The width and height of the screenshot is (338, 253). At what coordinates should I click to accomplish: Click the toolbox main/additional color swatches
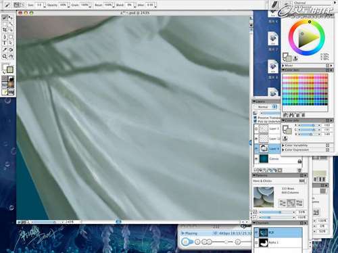(x=7, y=68)
